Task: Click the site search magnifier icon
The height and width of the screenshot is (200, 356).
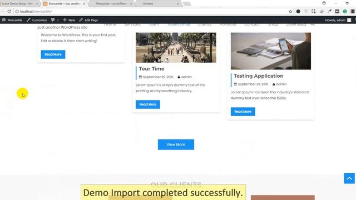Action: point(313,24)
